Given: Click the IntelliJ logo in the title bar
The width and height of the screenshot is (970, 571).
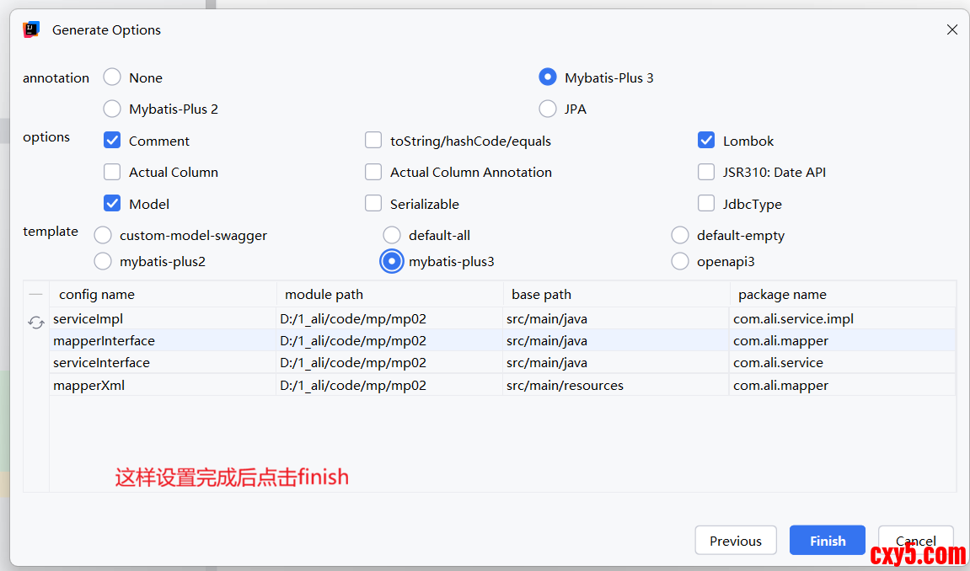Looking at the screenshot, I should pos(32,29).
